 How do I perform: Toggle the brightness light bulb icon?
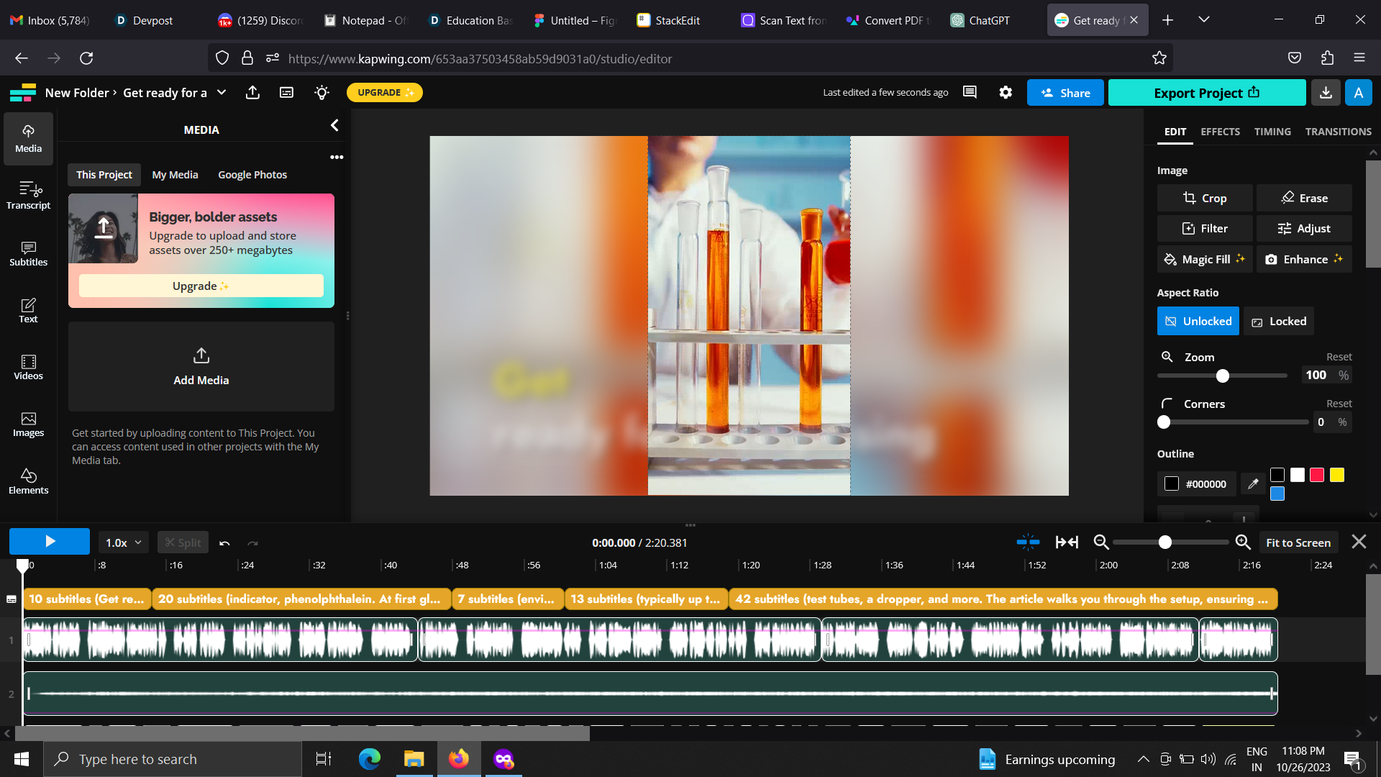click(322, 92)
